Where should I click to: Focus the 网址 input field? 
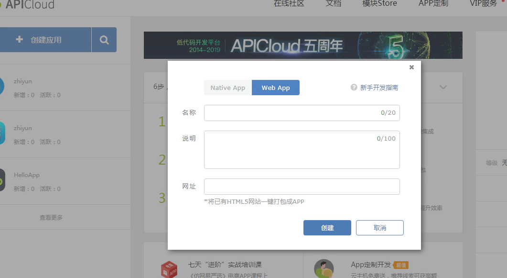click(x=302, y=187)
